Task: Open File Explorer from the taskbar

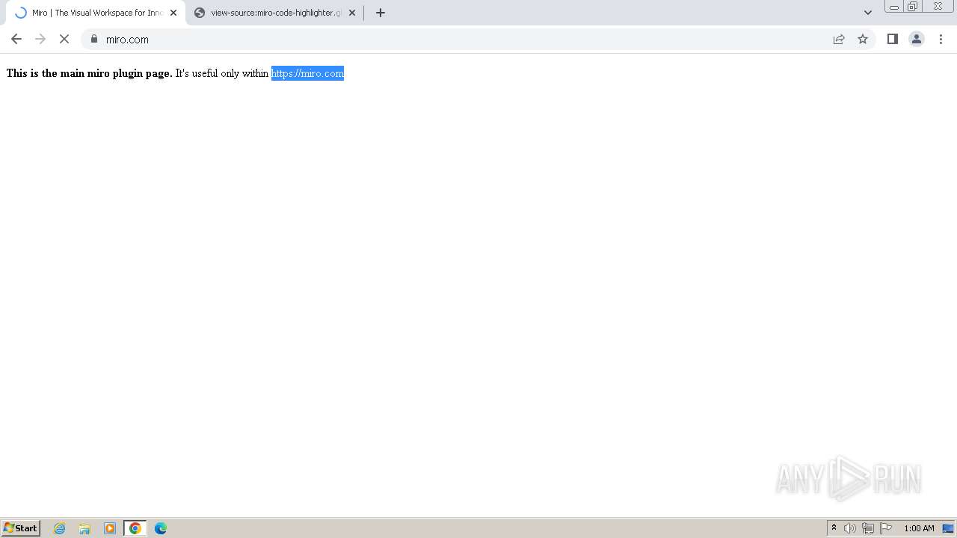Action: tap(84, 528)
